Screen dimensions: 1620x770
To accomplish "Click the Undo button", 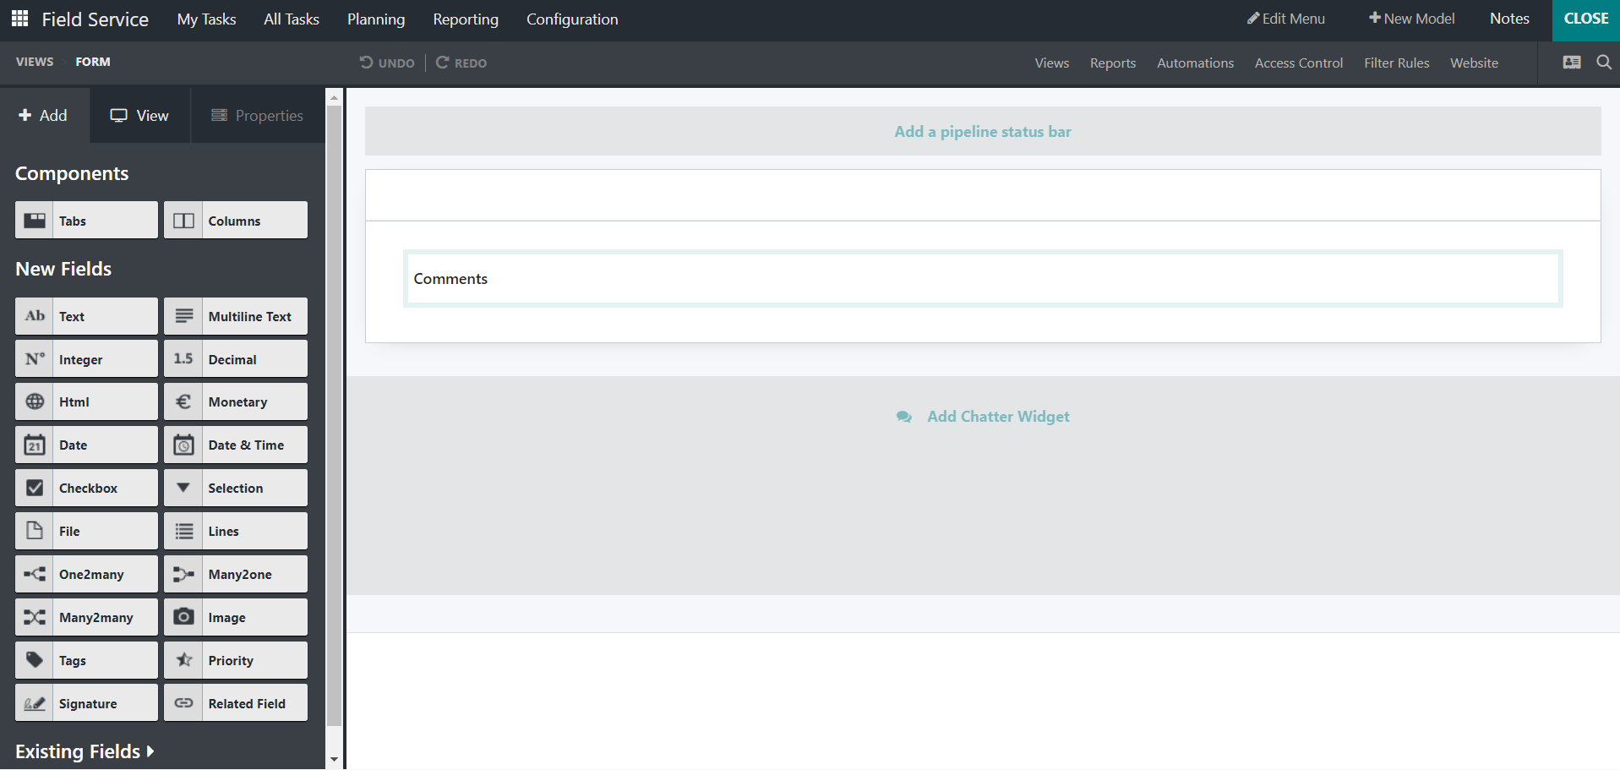I will click(387, 63).
